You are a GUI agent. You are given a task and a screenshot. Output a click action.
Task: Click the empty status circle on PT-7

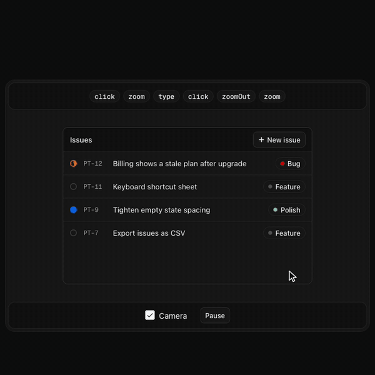click(73, 233)
